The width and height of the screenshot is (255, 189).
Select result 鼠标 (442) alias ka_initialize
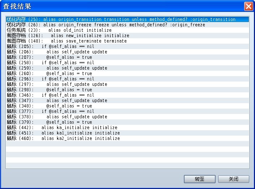tap(127, 128)
